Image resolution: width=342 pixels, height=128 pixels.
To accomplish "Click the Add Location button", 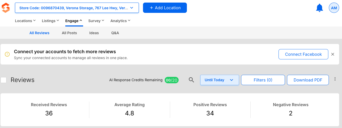I will [165, 8].
